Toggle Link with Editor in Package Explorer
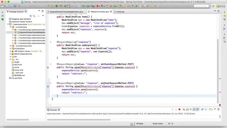 (x=34, y=16)
